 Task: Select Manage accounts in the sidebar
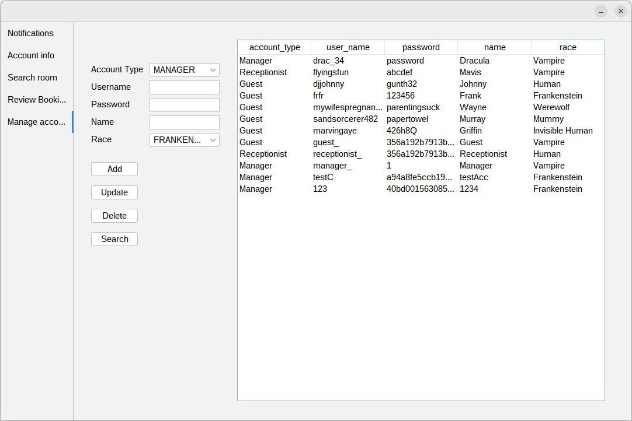tap(36, 122)
